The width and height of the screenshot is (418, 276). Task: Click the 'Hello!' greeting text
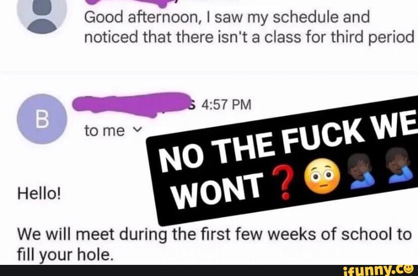tap(39, 193)
